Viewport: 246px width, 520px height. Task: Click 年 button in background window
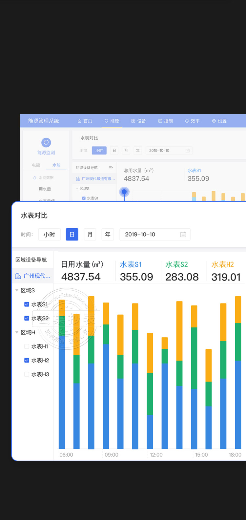(138, 151)
